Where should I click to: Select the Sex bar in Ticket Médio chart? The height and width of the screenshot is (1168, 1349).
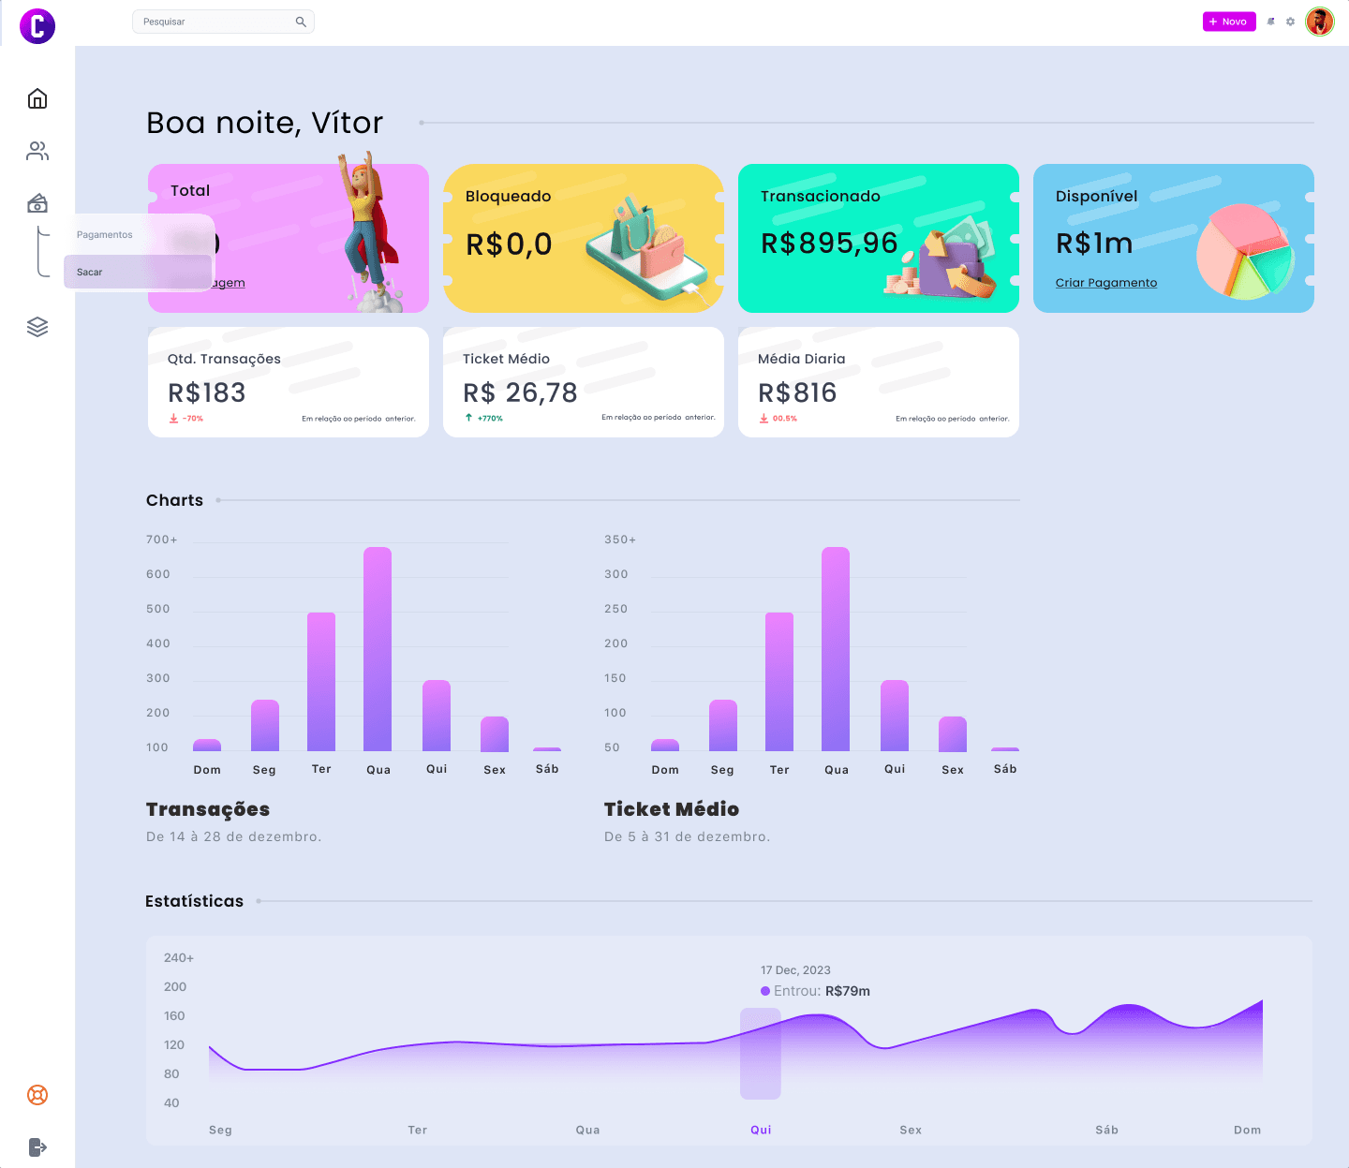tap(953, 734)
